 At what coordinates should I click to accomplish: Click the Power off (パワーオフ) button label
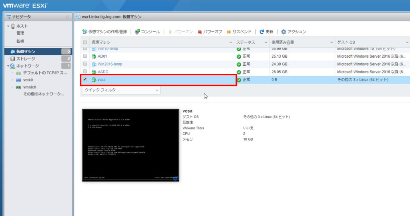213,32
